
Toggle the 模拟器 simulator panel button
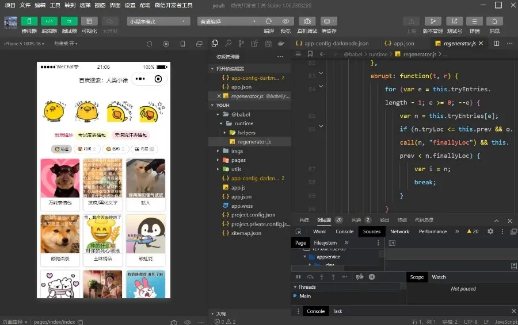click(x=29, y=21)
